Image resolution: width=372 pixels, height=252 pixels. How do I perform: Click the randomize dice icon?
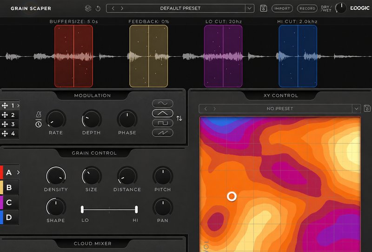[88, 8]
